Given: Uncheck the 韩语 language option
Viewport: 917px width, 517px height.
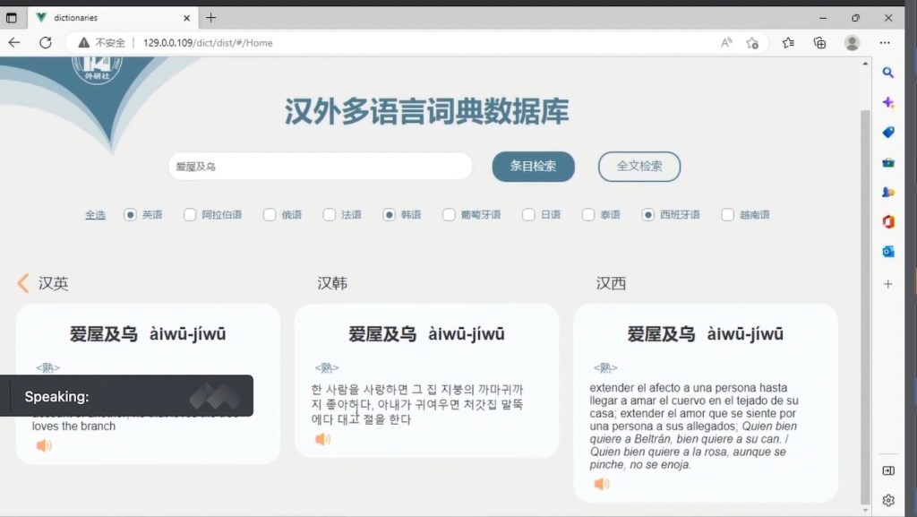Looking at the screenshot, I should click(390, 215).
